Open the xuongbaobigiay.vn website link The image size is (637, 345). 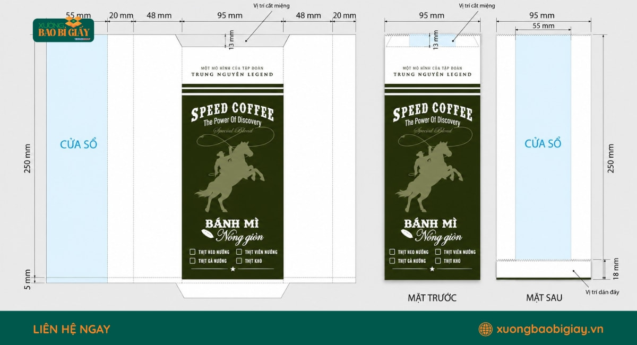point(550,329)
